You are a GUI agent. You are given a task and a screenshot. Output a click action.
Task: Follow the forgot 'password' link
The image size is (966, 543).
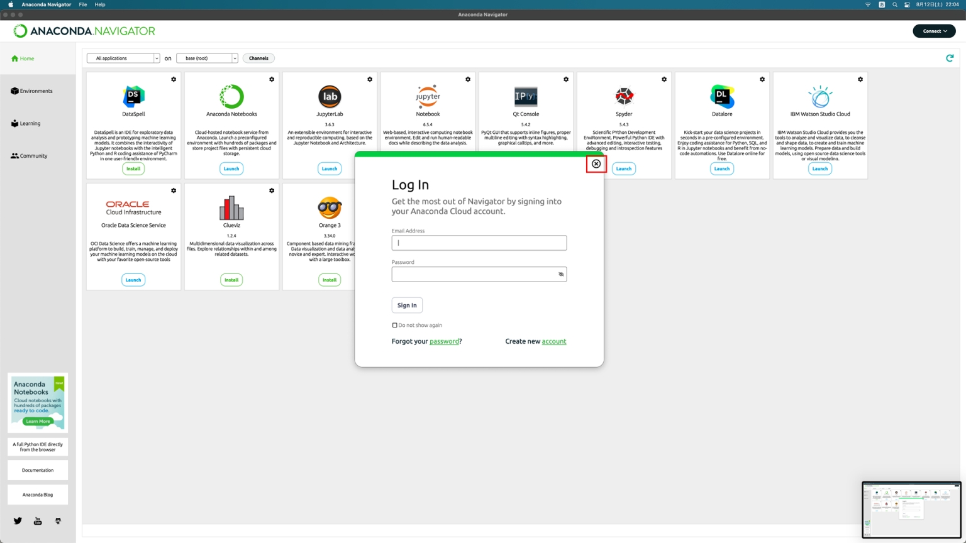pyautogui.click(x=444, y=341)
